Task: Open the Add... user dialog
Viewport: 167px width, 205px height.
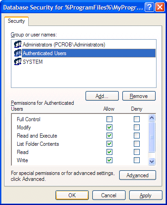Action: [102, 96]
